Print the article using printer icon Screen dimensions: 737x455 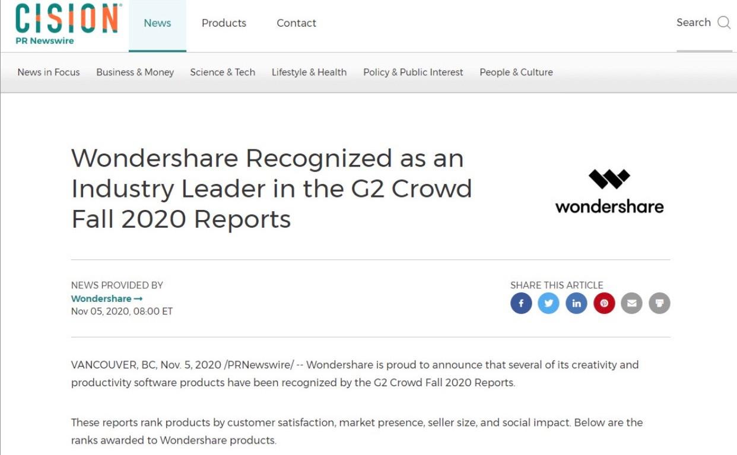[x=659, y=303]
